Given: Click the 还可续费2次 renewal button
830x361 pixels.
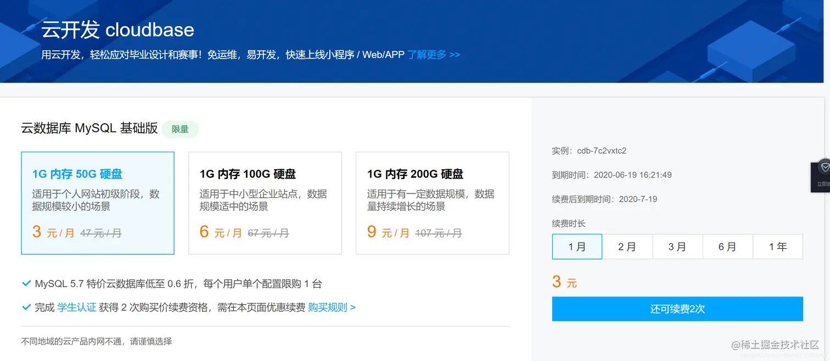Looking at the screenshot, I should [677, 308].
